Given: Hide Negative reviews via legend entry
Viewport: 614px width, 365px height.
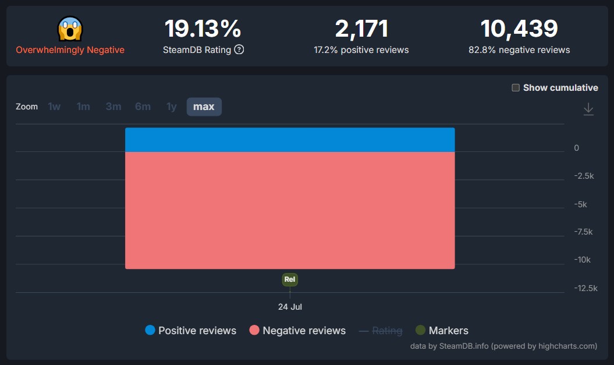Looking at the screenshot, I should (x=297, y=330).
